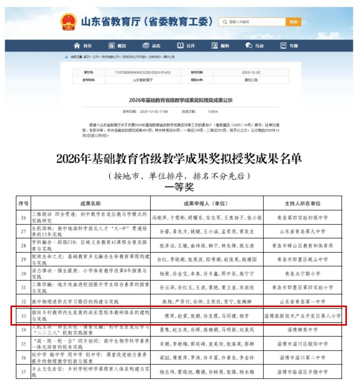358x387 pixels.
Task: Click the 首页 link in the breadcrumb
Action: pos(86,57)
